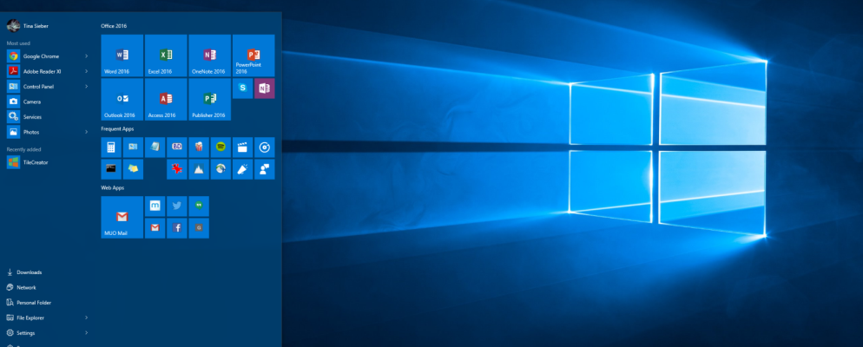Expand the Settings arrow

87,333
